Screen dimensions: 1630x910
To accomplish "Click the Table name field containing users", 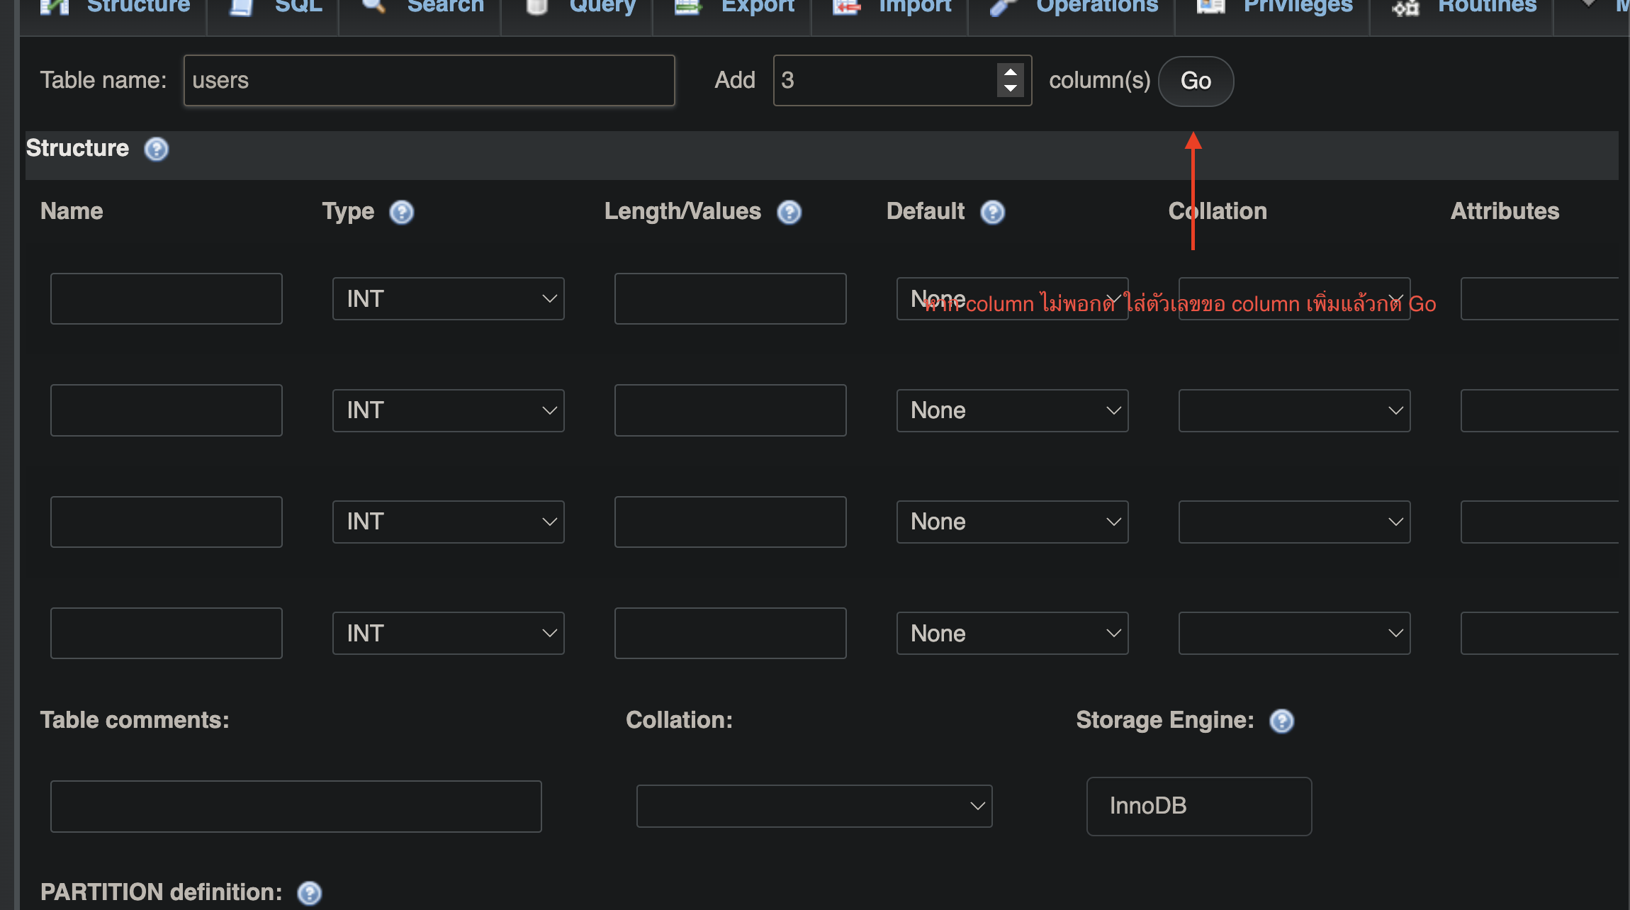I will click(x=429, y=81).
